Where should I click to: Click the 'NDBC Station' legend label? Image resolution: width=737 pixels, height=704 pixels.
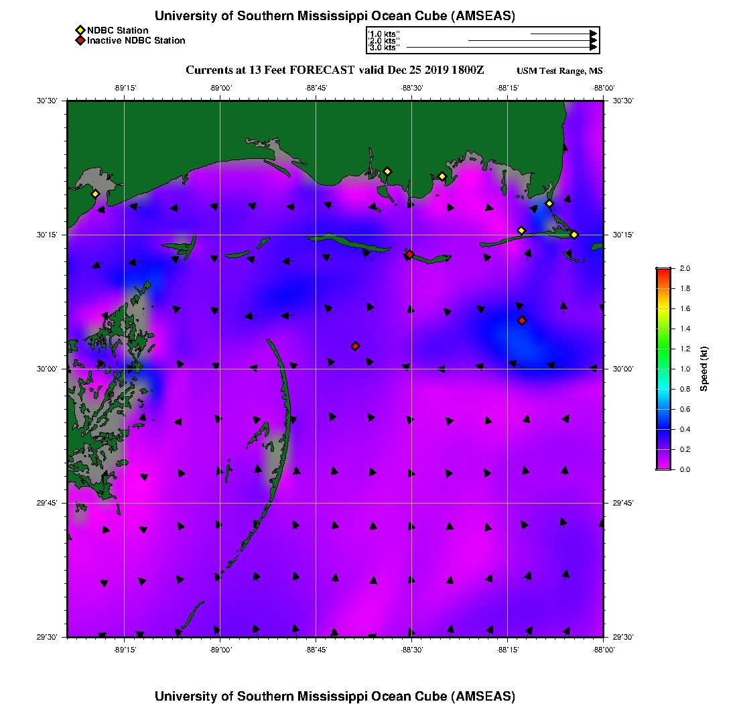[118, 30]
